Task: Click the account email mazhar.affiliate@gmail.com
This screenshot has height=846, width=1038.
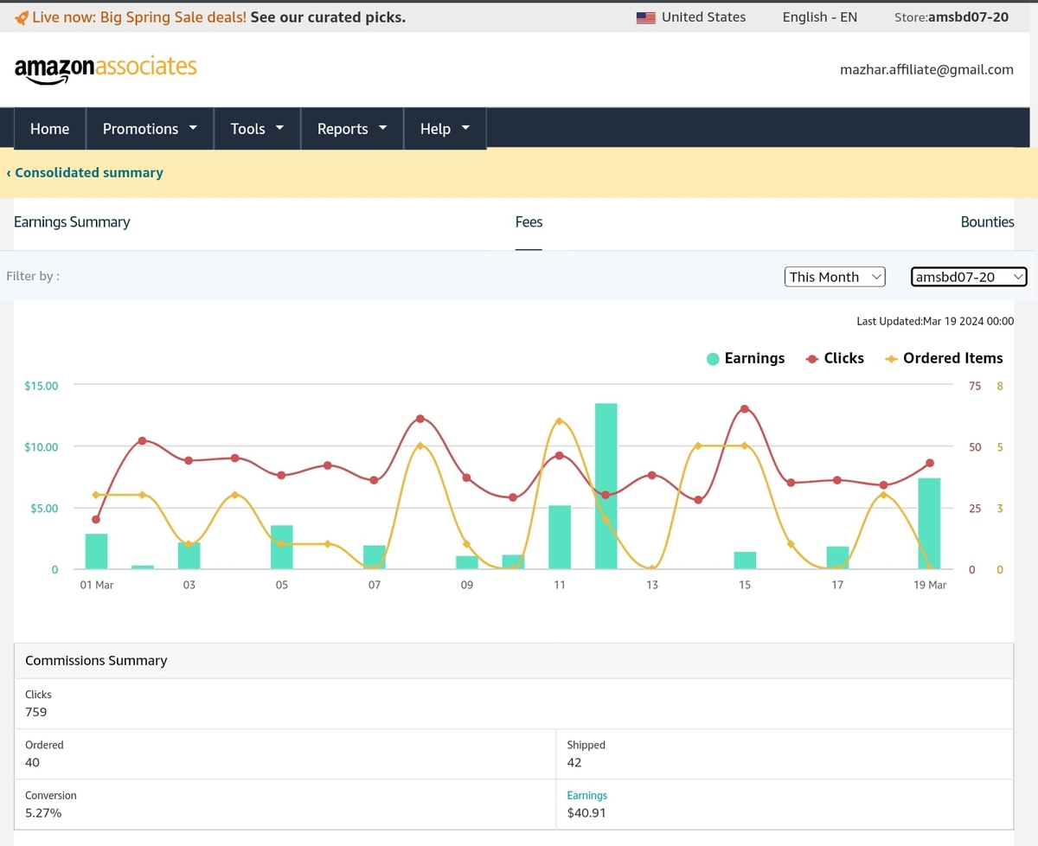Action: point(926,70)
